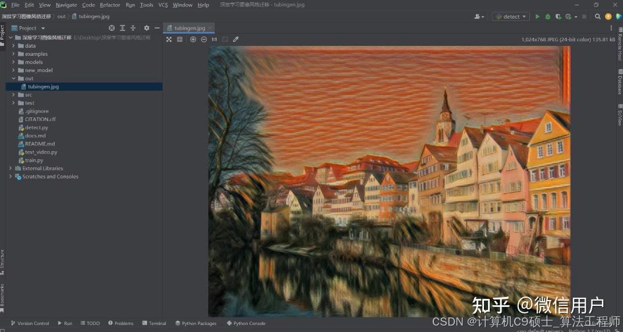Open the Database side panel
Screen dimensions: 623x332
[620, 82]
